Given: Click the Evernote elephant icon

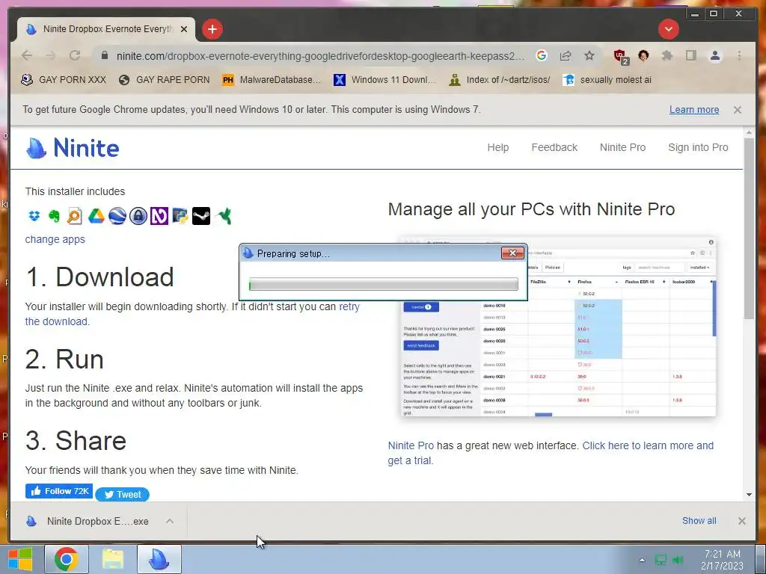Looking at the screenshot, I should pyautogui.click(x=54, y=216).
